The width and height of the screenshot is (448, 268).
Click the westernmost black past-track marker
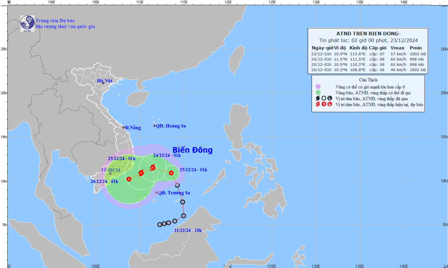(x=160, y=224)
